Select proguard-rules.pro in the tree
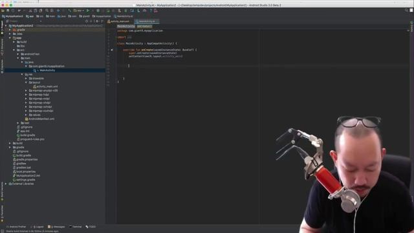The width and height of the screenshot is (414, 233). [30, 139]
